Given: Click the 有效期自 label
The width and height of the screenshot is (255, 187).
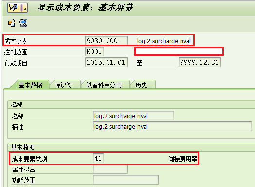Looking at the screenshot, I should [16, 63].
